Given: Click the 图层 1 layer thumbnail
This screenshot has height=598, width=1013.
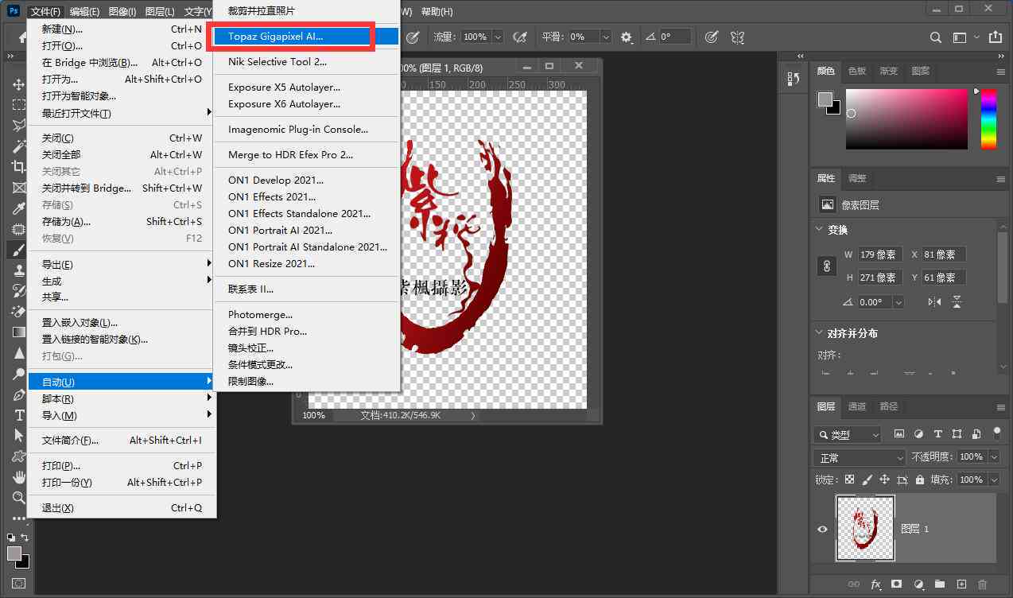Looking at the screenshot, I should coord(865,527).
